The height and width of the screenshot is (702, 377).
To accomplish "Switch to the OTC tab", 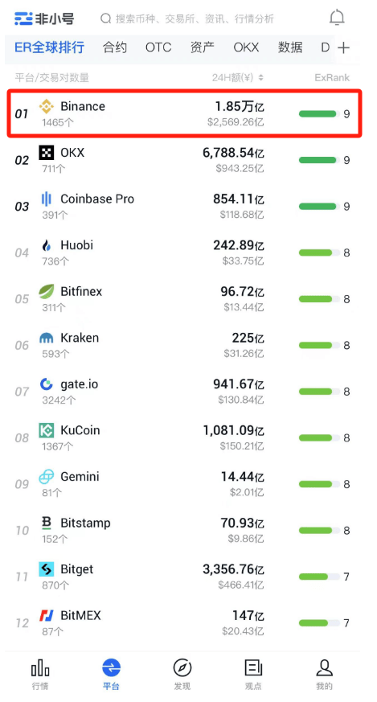I will 158,47.
